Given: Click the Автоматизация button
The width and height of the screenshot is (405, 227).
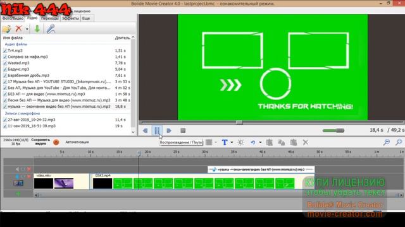Looking at the screenshot, I should tap(77, 142).
